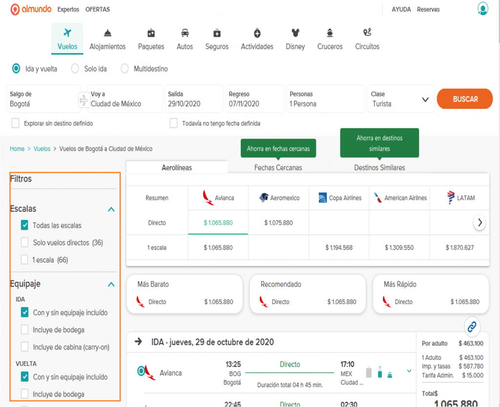Edit the Voy a Ciudad de México field
Viewport: 500px width, 407px height.
tap(125, 99)
